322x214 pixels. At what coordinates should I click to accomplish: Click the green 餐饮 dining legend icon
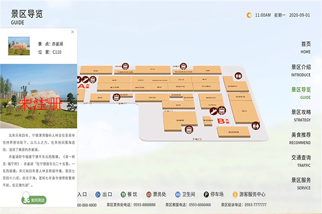123,195
